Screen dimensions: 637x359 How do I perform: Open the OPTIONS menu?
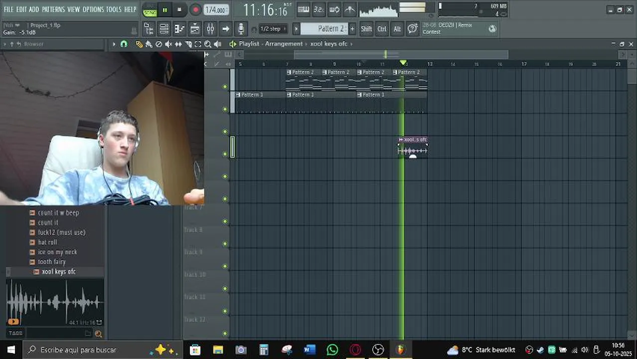(x=93, y=9)
